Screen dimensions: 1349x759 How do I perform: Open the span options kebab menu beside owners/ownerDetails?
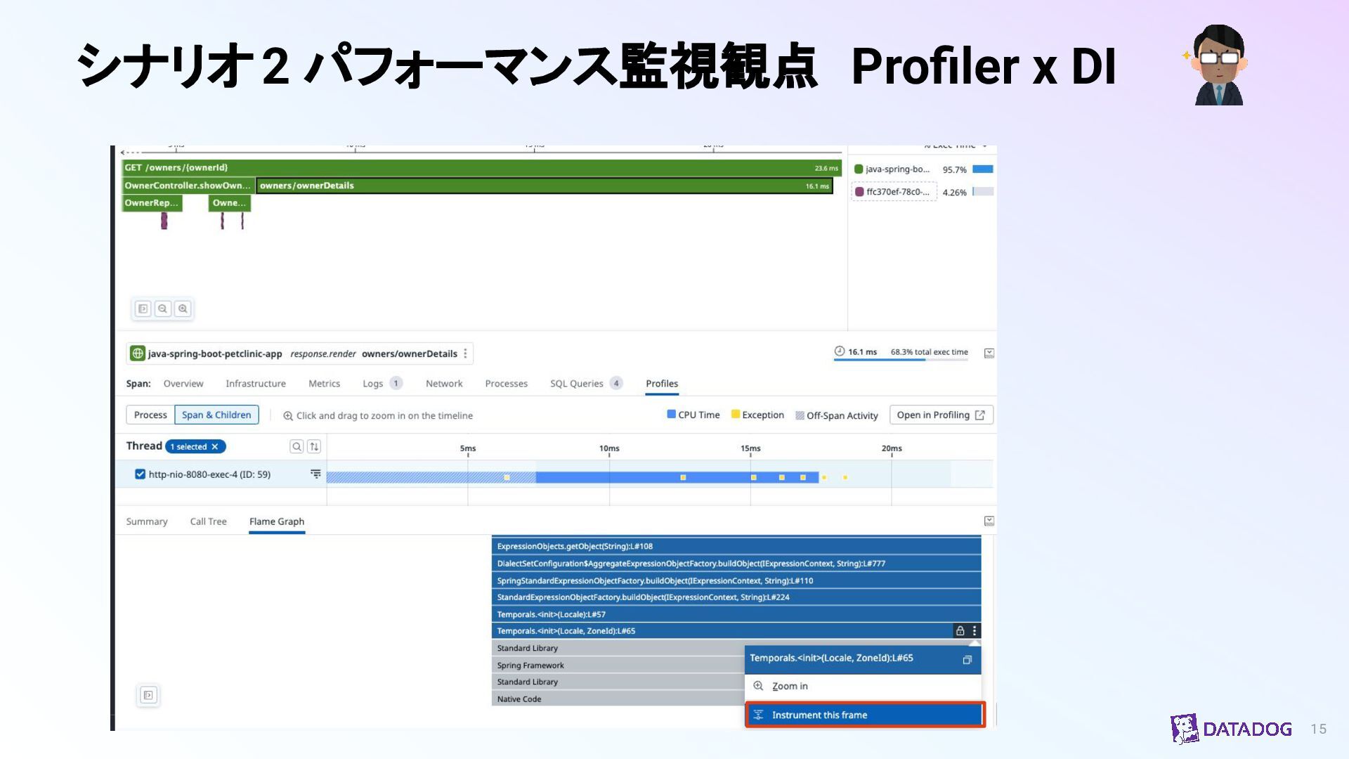[x=466, y=353]
